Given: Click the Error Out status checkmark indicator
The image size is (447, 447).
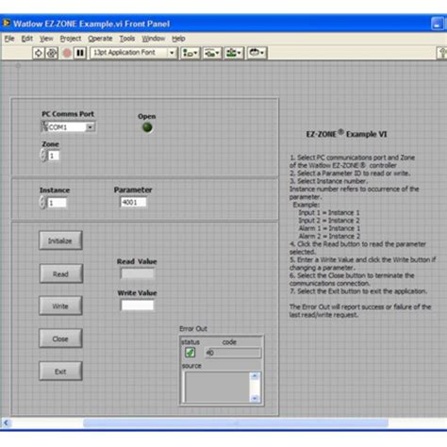Looking at the screenshot, I should click(190, 353).
